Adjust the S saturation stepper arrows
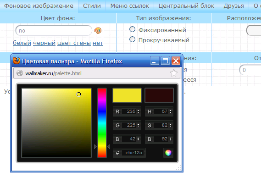Image resolution: width=261 pixels, height=178 pixels. (171, 125)
